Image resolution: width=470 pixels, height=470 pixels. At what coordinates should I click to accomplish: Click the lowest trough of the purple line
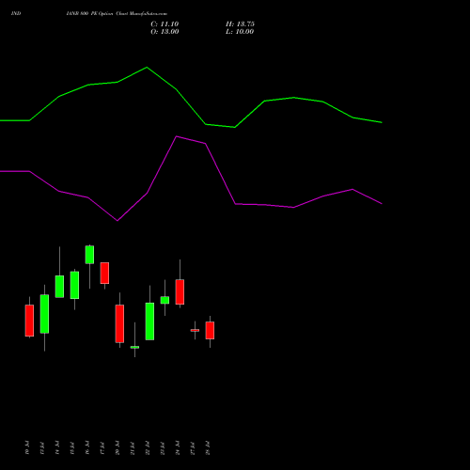pos(117,221)
